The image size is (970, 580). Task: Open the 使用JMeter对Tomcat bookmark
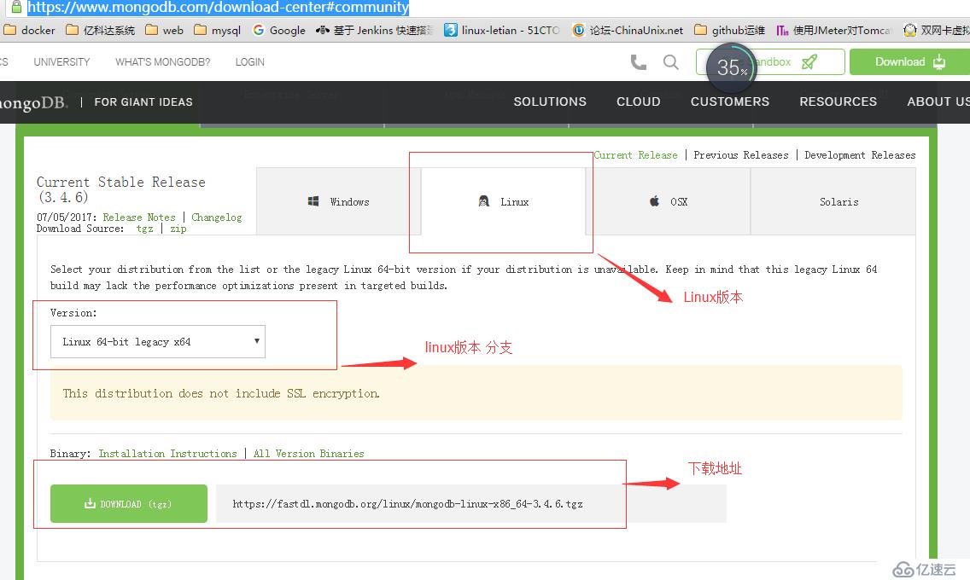[833, 30]
